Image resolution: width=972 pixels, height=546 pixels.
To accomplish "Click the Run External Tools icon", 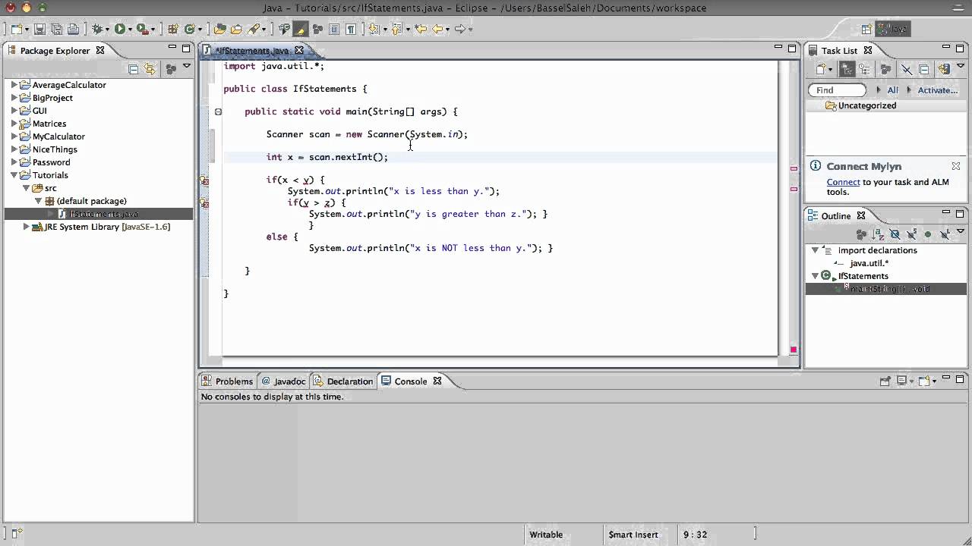I will (x=141, y=29).
